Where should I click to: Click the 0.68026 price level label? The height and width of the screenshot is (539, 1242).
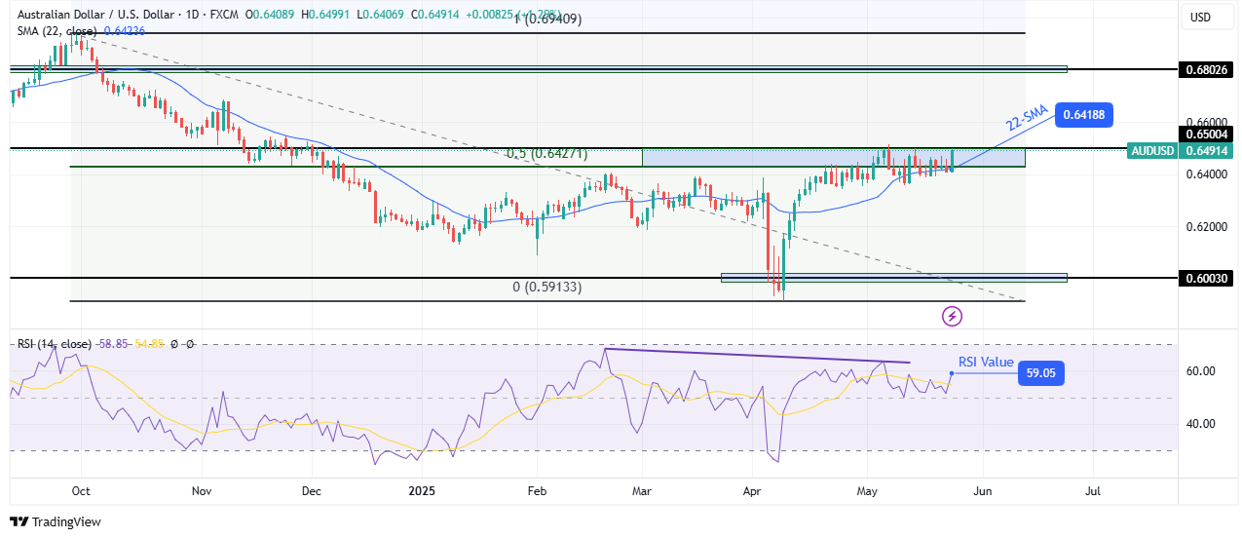1207,70
